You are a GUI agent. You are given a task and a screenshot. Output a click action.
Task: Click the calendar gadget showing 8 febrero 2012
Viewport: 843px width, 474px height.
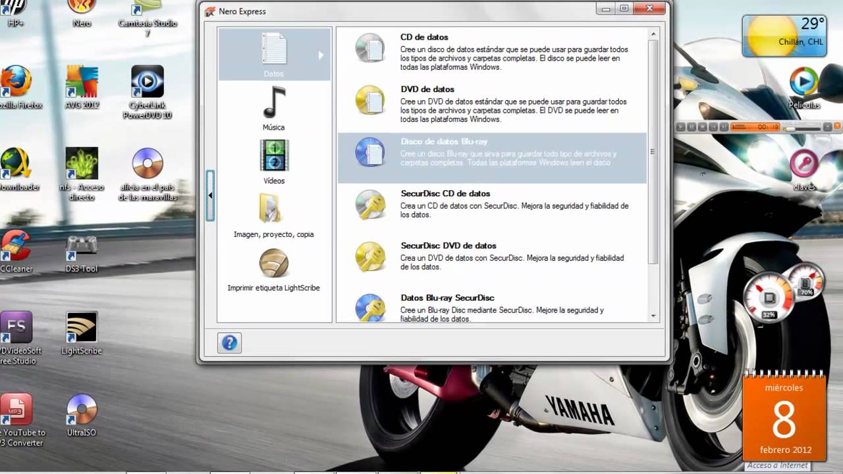[x=784, y=416]
